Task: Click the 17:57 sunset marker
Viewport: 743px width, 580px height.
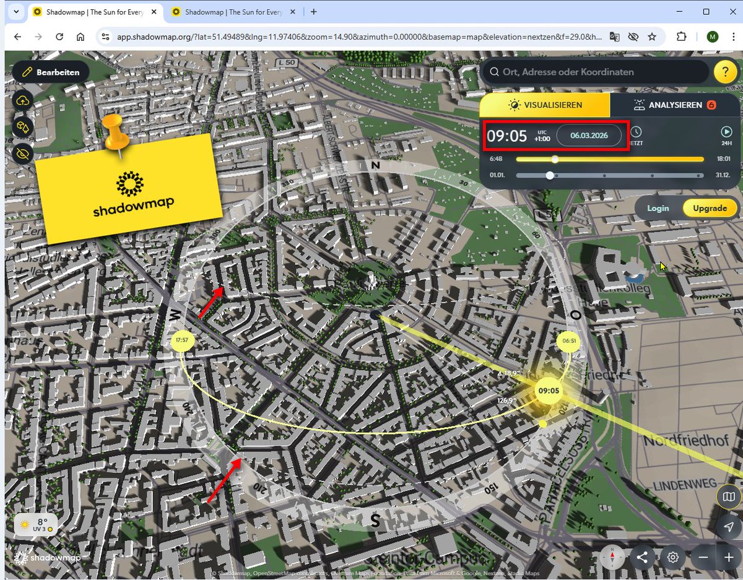Action: coord(181,340)
